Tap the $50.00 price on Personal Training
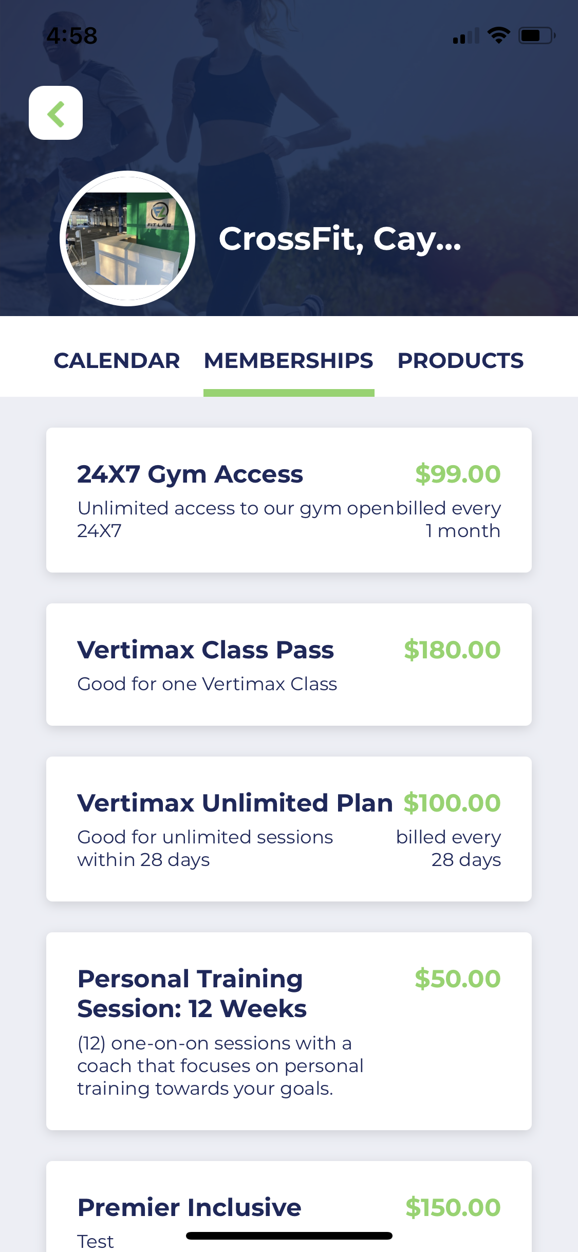 (x=458, y=979)
